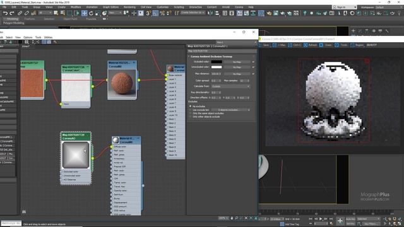Toggle the Percent Snap button
404x227 pixels.
point(162,13)
